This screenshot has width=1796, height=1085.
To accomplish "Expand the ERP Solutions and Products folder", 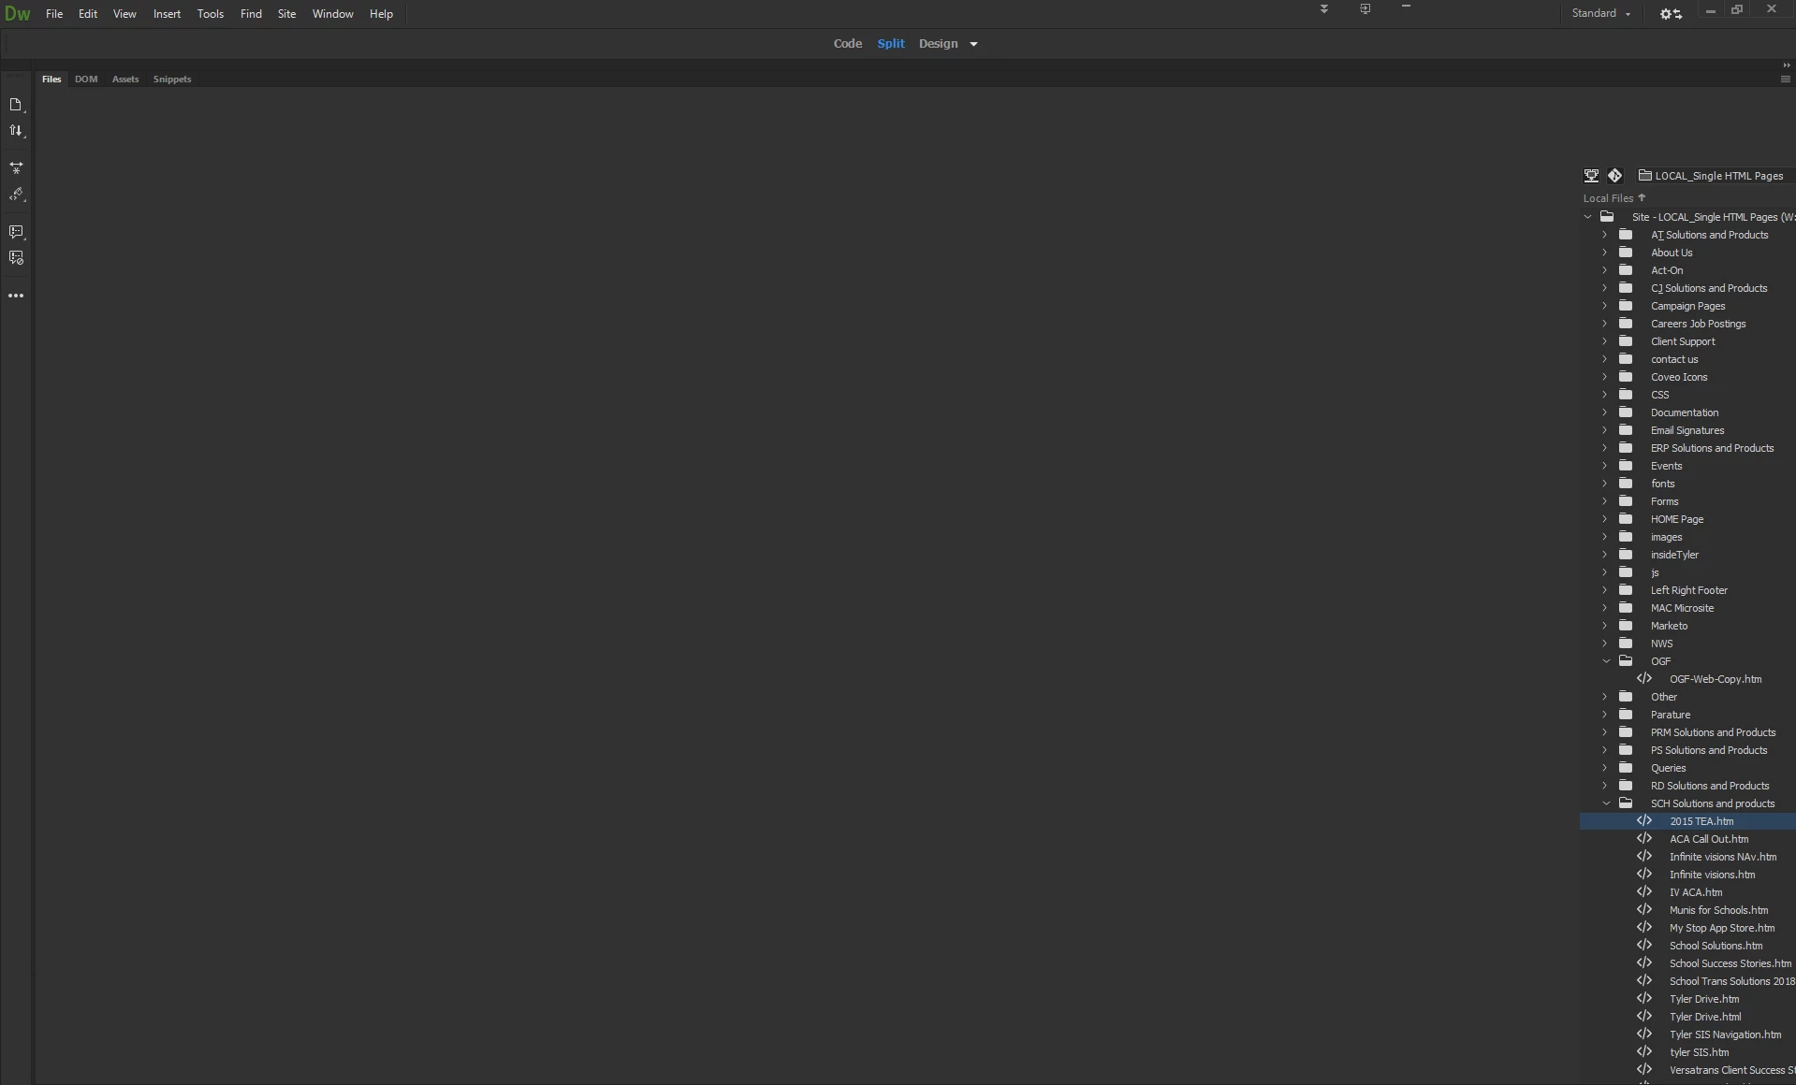I will click(x=1605, y=448).
